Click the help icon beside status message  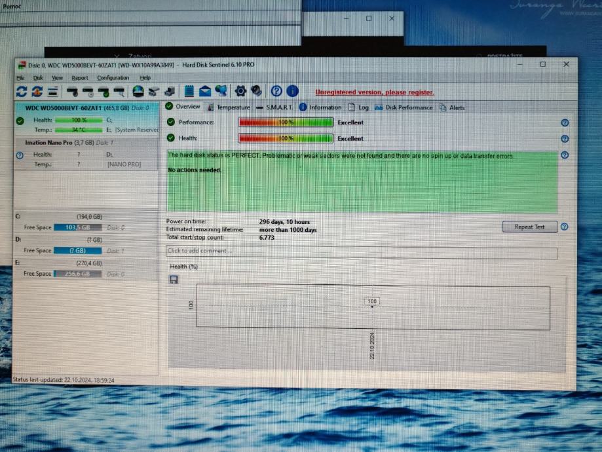pos(565,155)
